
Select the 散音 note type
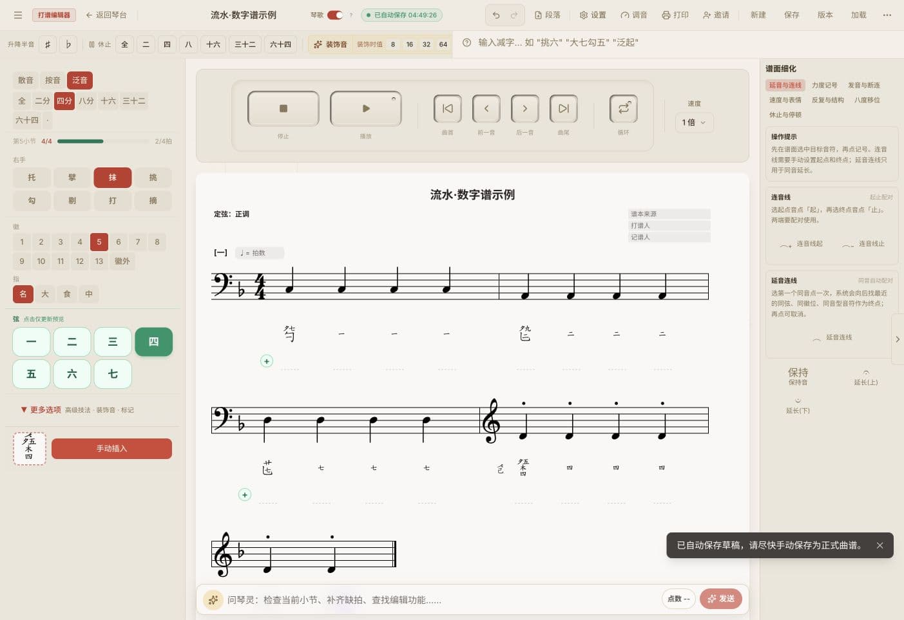tap(26, 80)
